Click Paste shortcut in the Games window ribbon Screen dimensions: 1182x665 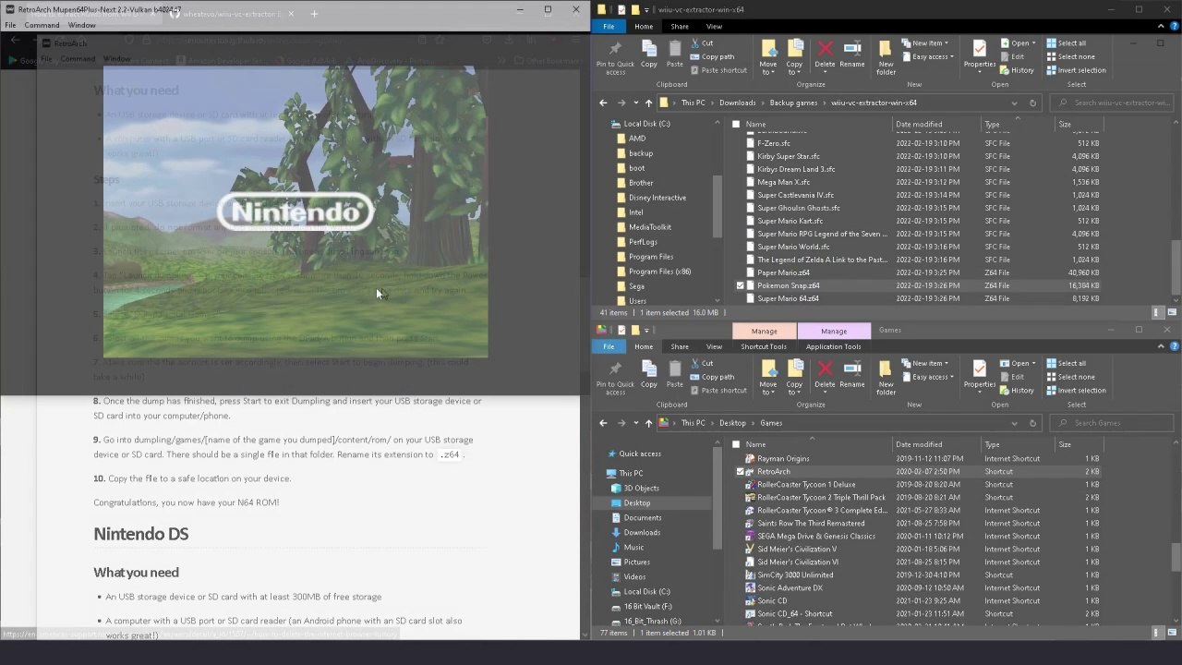(x=718, y=390)
